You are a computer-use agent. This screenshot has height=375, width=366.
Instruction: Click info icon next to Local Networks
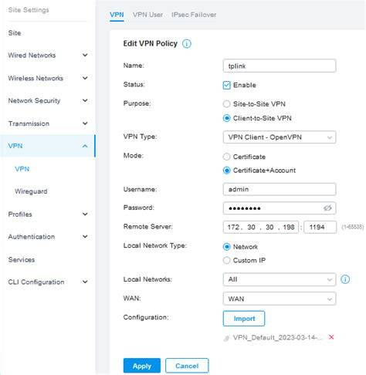coord(345,279)
